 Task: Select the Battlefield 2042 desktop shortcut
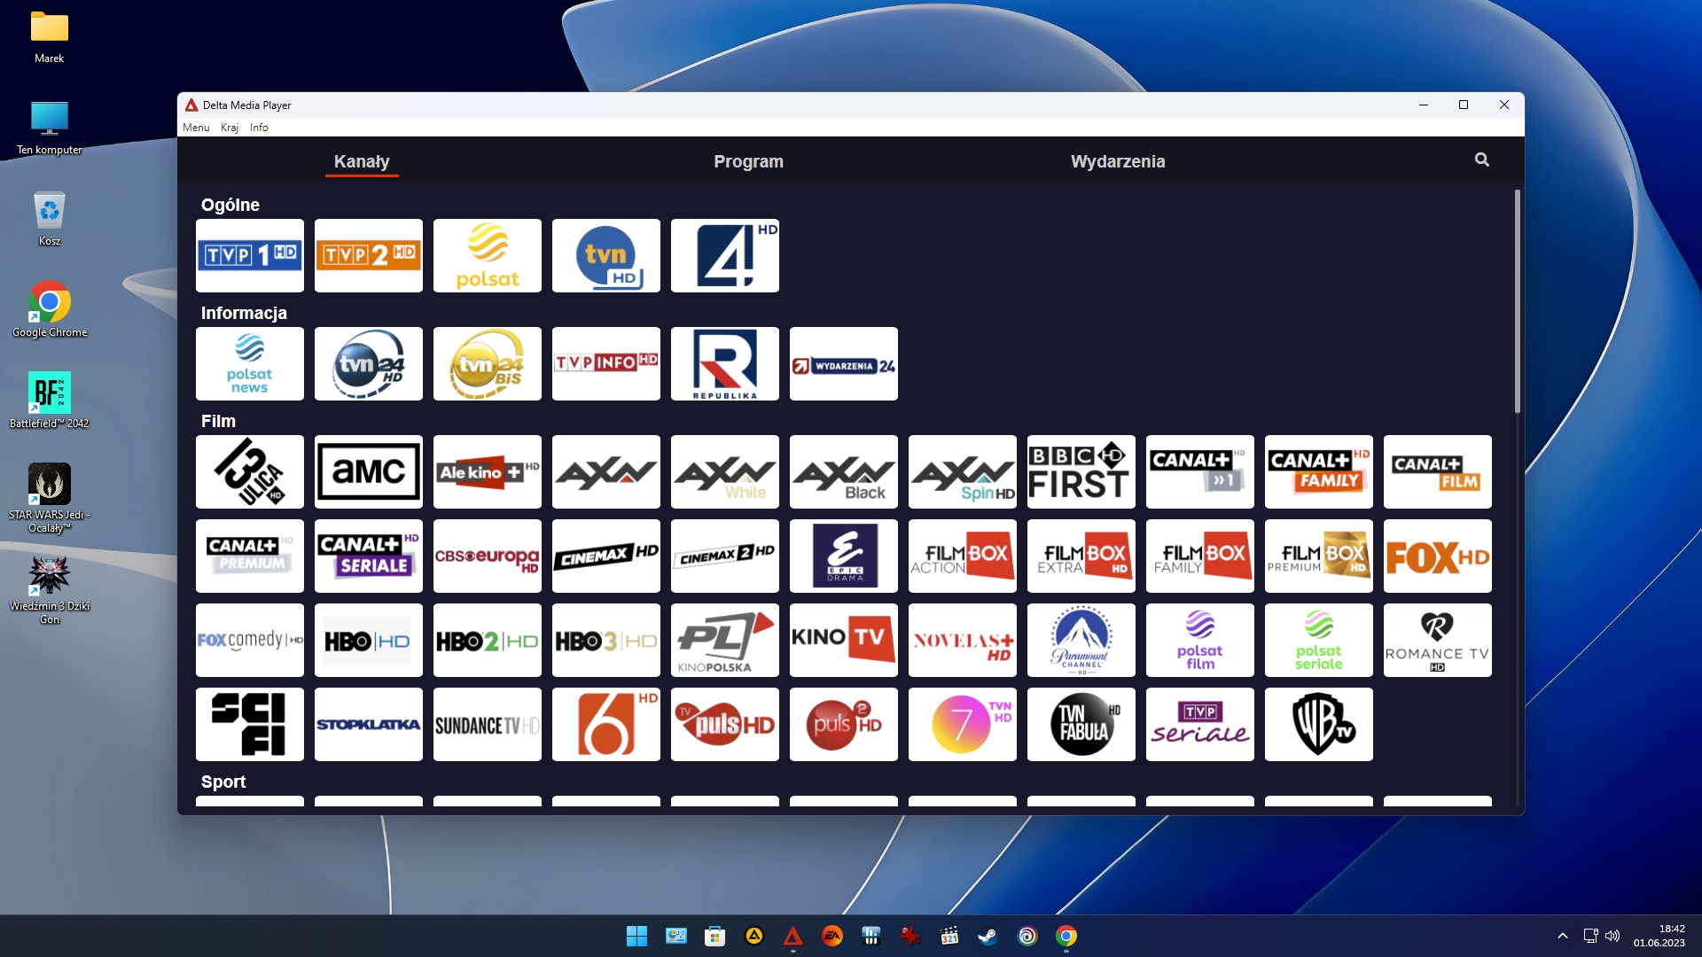pos(50,401)
